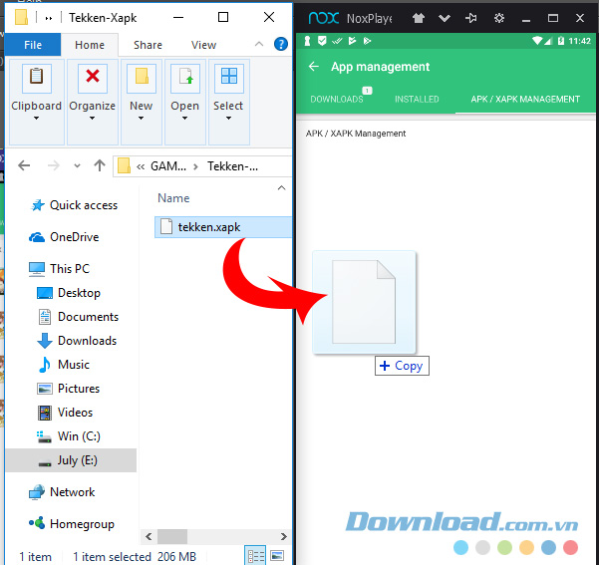Open recent locations dropdown arrow

[77, 165]
